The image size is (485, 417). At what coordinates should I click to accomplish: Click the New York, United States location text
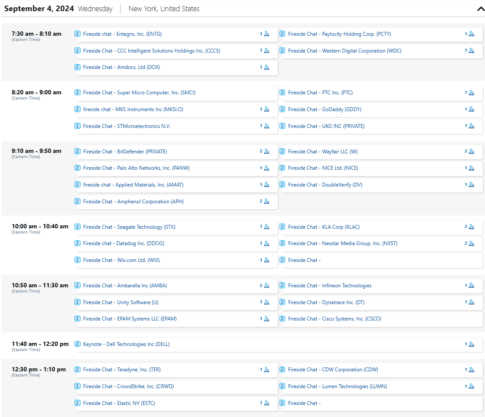164,9
